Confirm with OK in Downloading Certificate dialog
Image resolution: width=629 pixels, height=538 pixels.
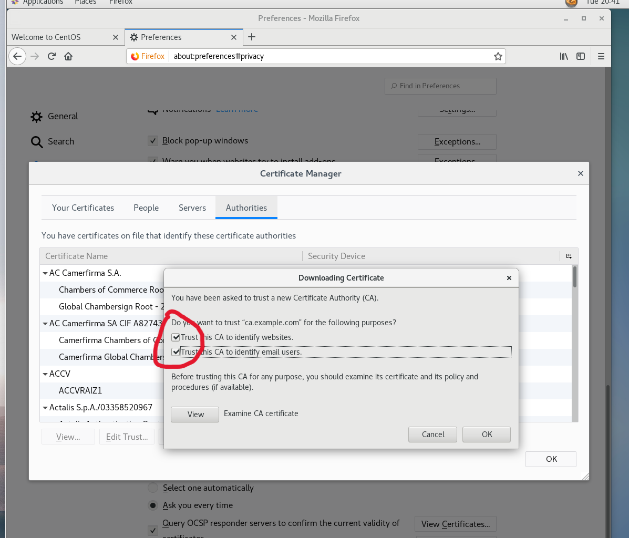[x=487, y=434]
